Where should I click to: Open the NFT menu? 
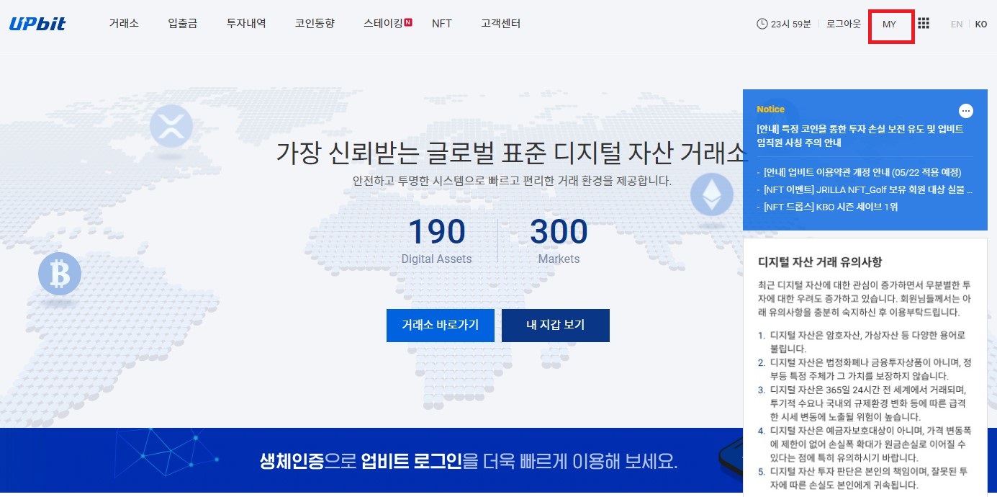442,24
